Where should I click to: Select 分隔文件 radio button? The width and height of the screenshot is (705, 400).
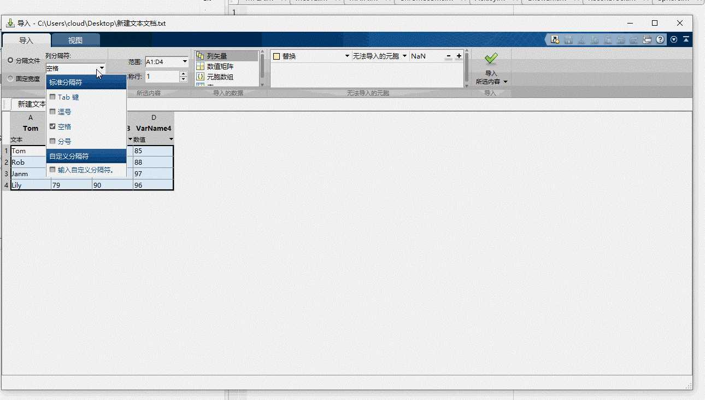(10, 61)
